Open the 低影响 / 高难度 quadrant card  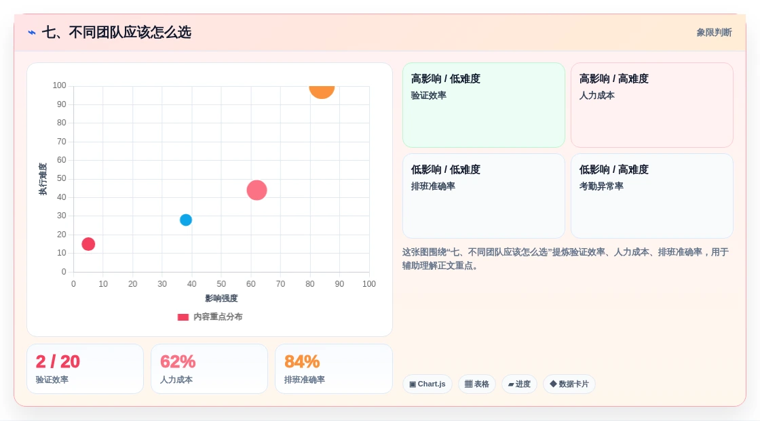pyautogui.click(x=652, y=196)
